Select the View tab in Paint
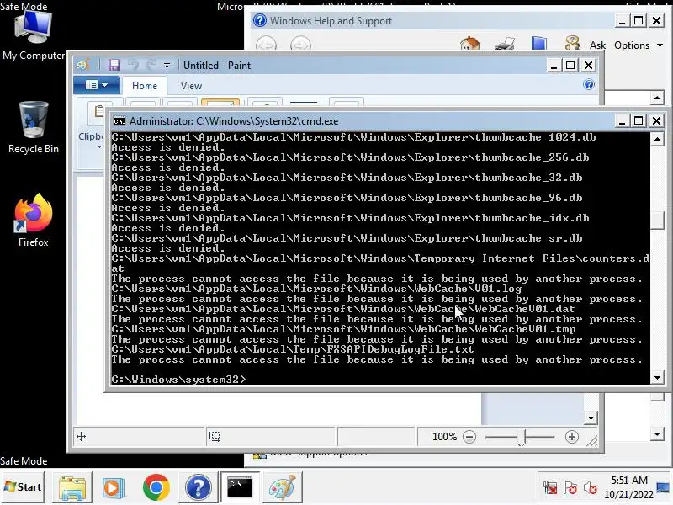Viewport: 673px width, 505px height. [191, 86]
